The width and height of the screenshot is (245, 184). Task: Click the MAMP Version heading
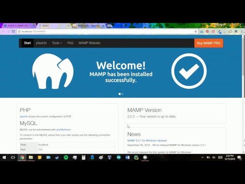point(144,110)
